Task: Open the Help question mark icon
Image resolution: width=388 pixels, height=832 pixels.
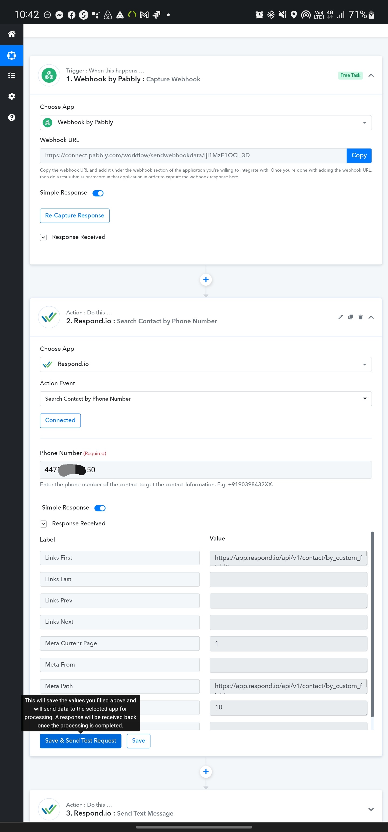Action: pos(12,117)
